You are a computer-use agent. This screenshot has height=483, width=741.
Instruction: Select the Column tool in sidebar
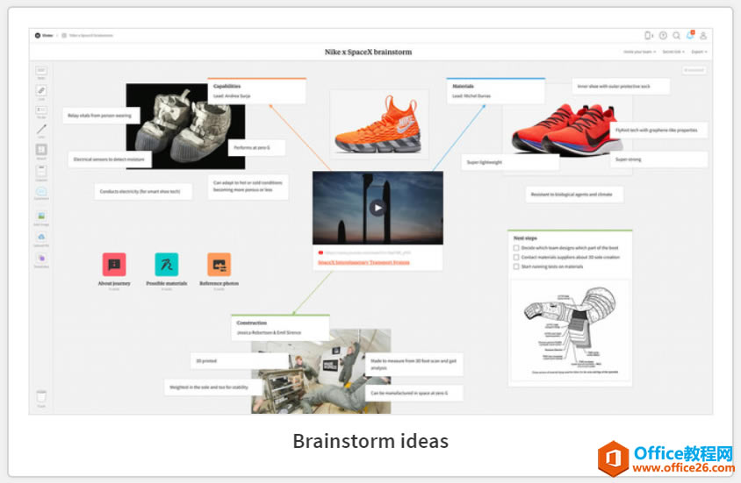point(41,172)
